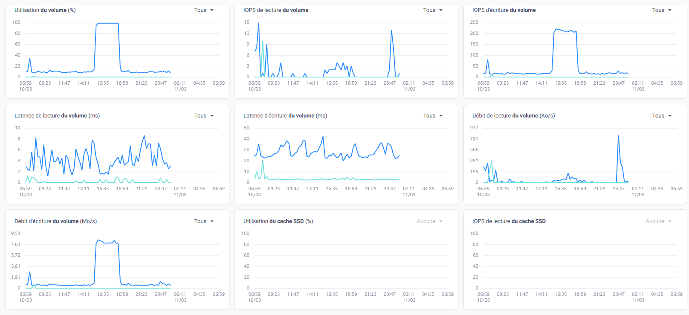This screenshot has width=689, height=315.
Task: Open the Tous selector for Latence de lecture du volume
Action: click(204, 116)
